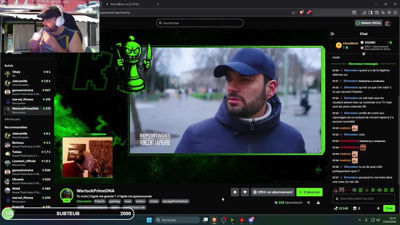
Task: Click the Brave browser taskbar icon
Action: [x=214, y=220]
